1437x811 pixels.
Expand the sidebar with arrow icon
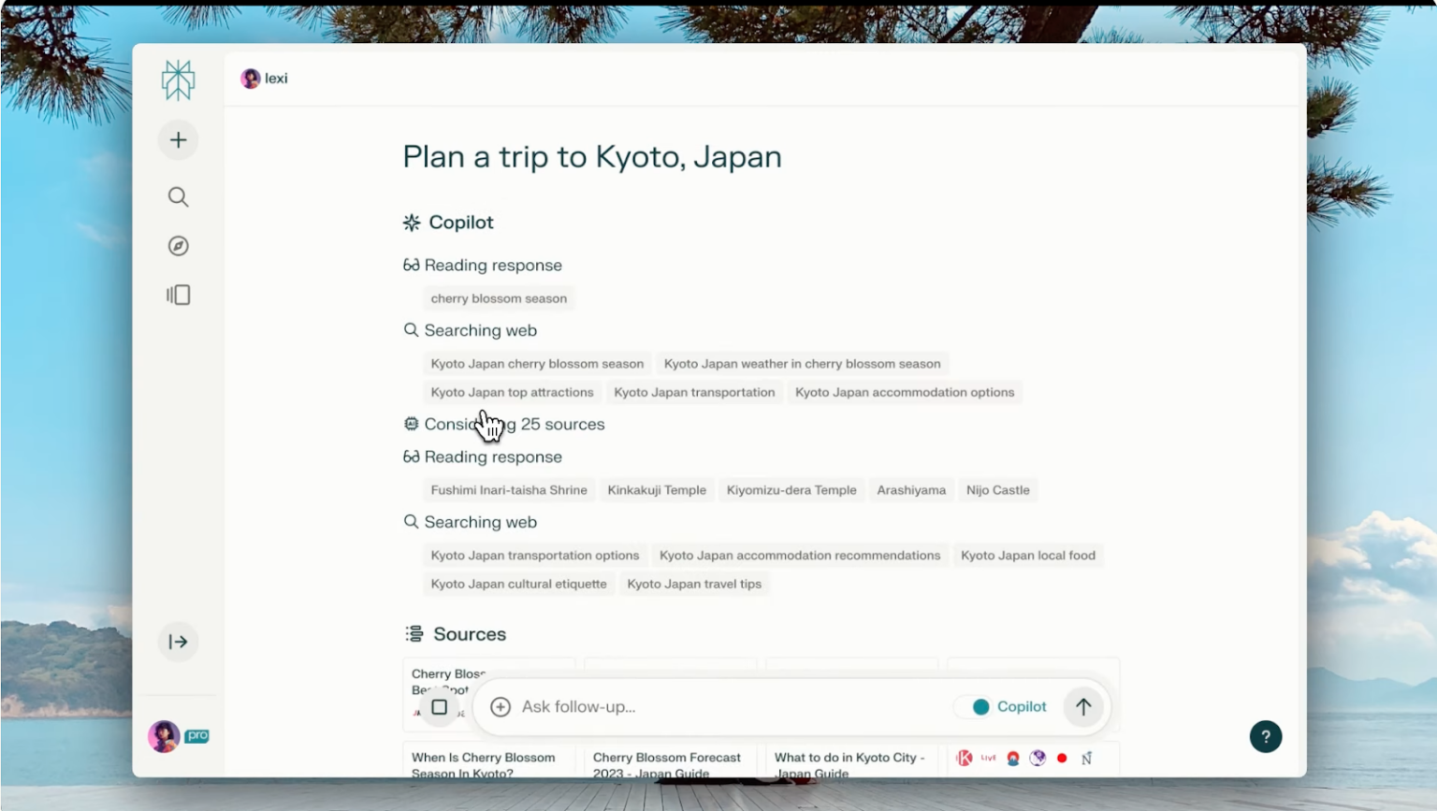[x=178, y=642]
